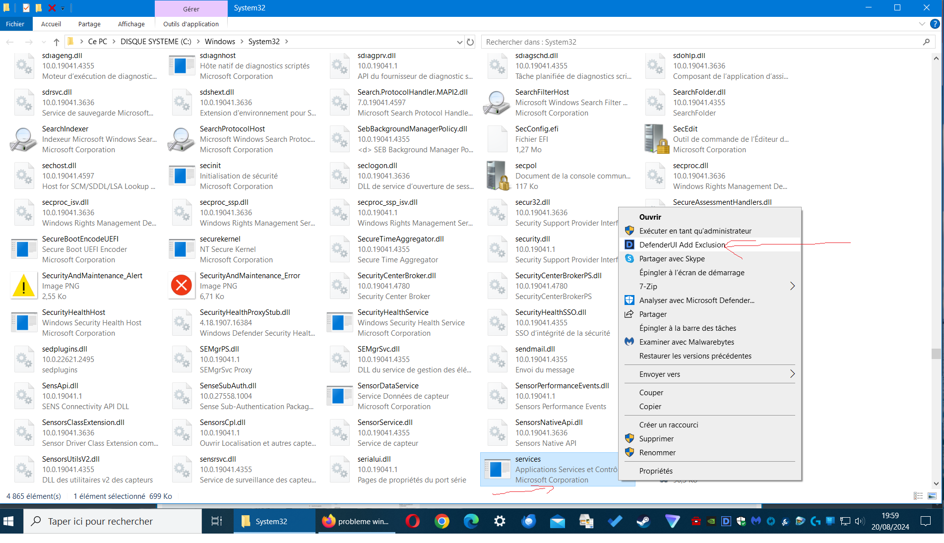Click the vertical scrollbar thumb
Image resolution: width=944 pixels, height=543 pixels.
coord(936,354)
